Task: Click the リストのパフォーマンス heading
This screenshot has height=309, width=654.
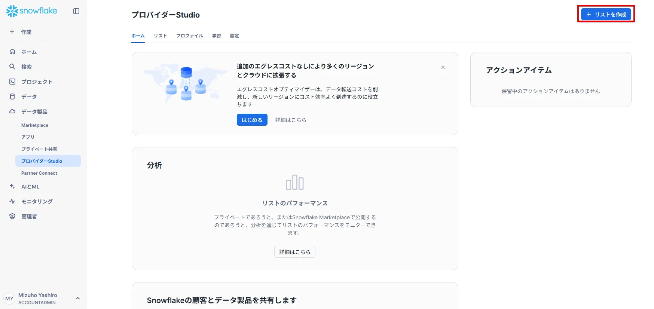Action: pyautogui.click(x=295, y=203)
